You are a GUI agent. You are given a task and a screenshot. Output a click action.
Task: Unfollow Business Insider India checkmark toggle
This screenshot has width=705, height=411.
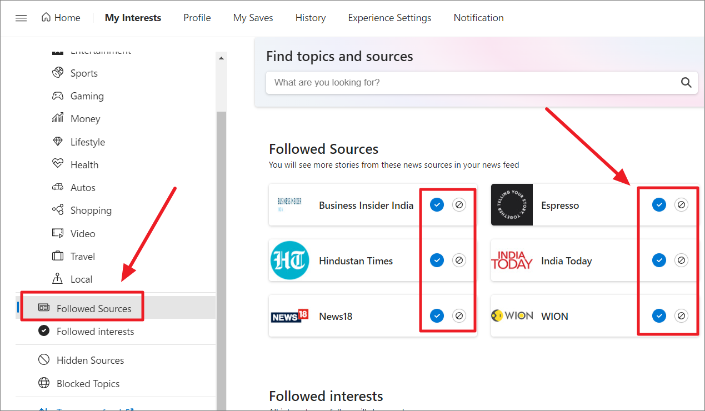[x=437, y=205]
